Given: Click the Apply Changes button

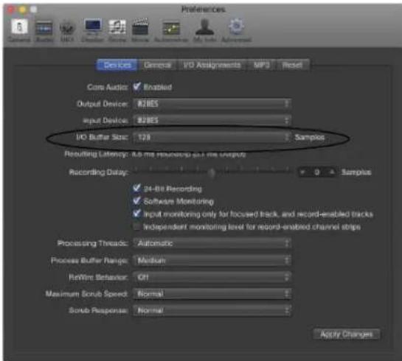Looking at the screenshot, I should click(347, 334).
